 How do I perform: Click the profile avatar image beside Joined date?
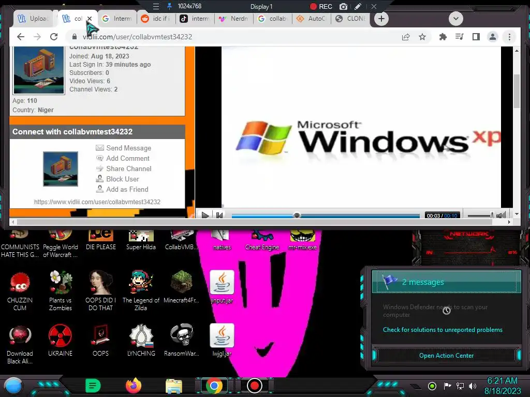pos(39,70)
